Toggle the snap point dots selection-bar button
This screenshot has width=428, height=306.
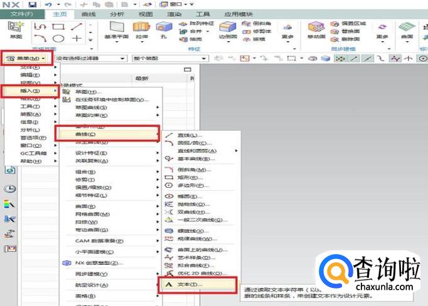tap(340, 58)
